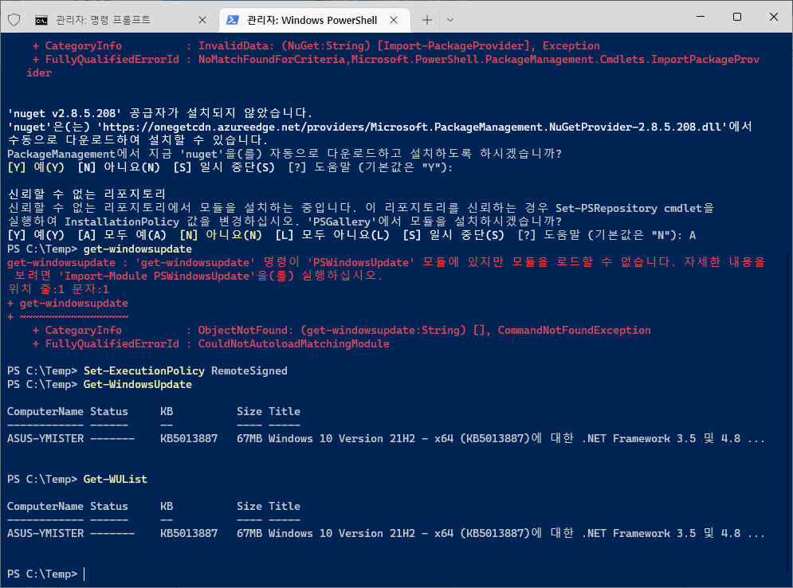The image size is (793, 588).
Task: Minimize the terminal window
Action: coord(701,17)
